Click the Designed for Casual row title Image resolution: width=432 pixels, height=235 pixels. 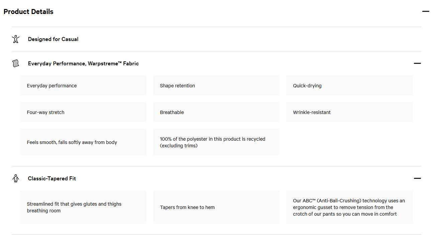click(x=53, y=39)
